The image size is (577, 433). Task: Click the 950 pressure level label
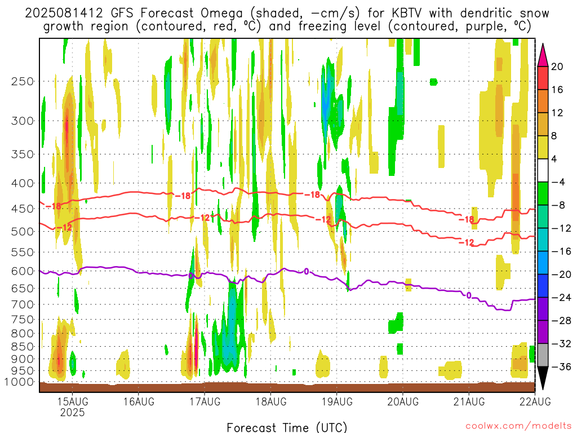click(23, 371)
